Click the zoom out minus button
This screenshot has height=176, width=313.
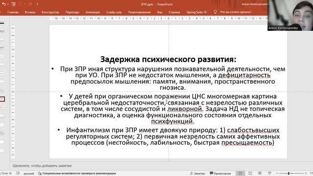277,174
